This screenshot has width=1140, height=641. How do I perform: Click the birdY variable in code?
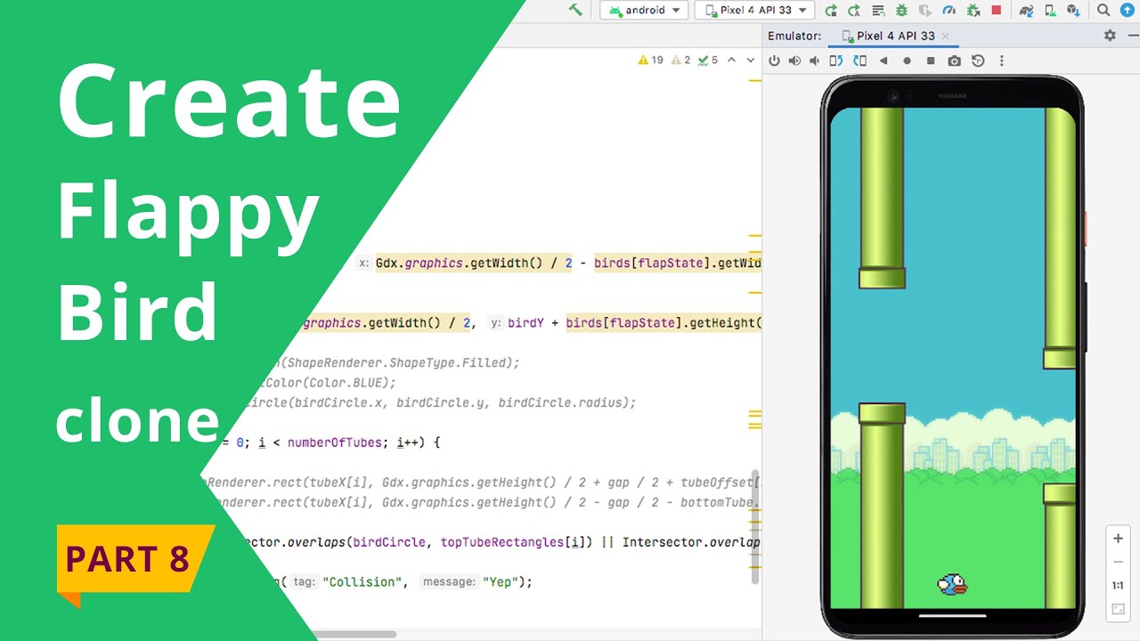click(x=525, y=323)
